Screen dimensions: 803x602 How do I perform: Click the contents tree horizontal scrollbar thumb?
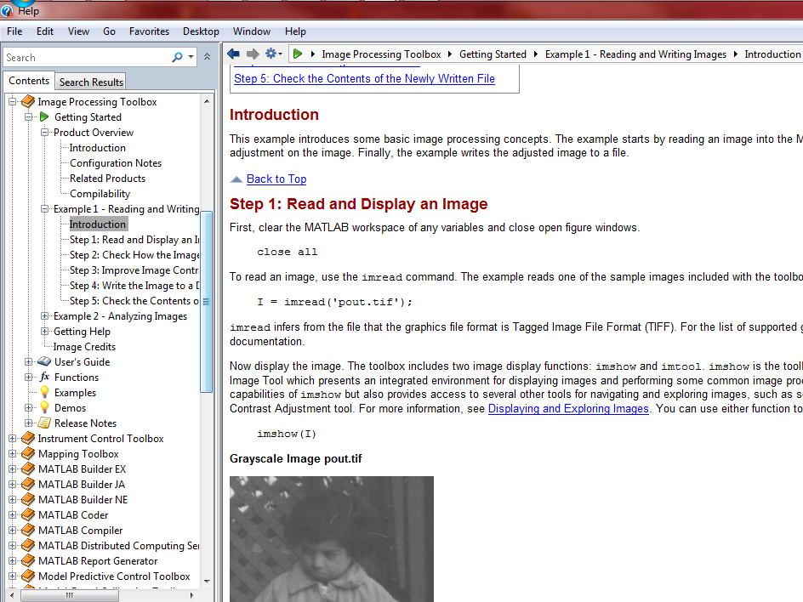[70, 595]
